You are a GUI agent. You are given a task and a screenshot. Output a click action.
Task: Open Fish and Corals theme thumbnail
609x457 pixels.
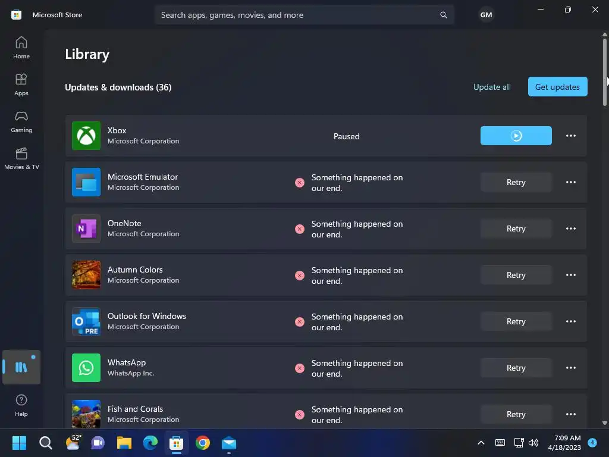(86, 414)
